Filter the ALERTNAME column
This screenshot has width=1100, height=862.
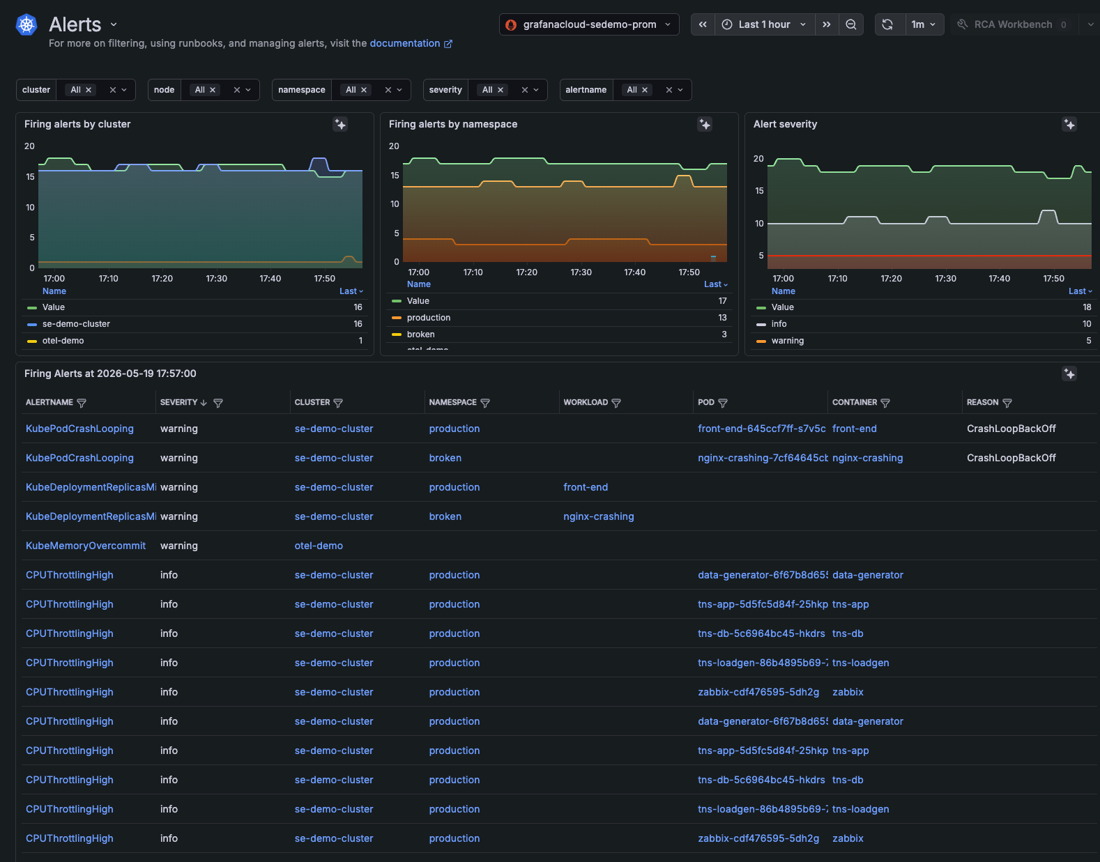[x=82, y=403]
